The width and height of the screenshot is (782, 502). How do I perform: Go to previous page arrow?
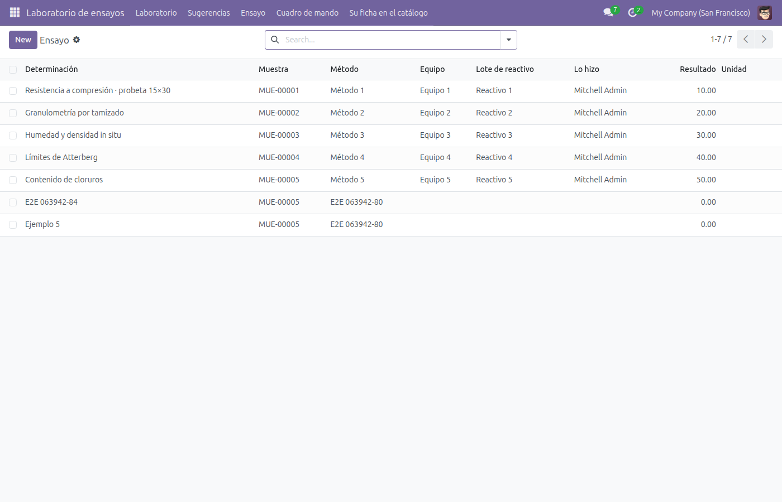[x=746, y=40]
